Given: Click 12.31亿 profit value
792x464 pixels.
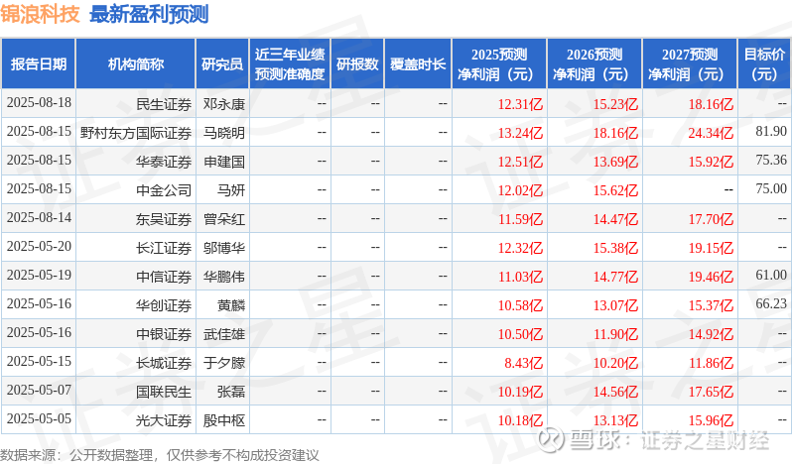Looking at the screenshot, I should pos(520,104).
